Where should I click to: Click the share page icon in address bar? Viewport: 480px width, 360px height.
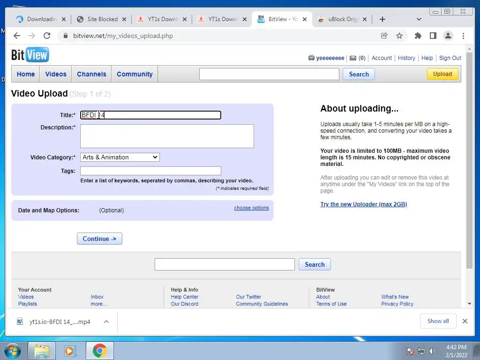coord(384,36)
